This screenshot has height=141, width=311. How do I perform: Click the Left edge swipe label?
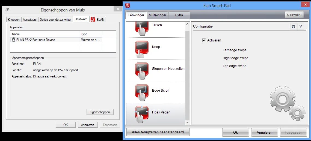(235, 50)
